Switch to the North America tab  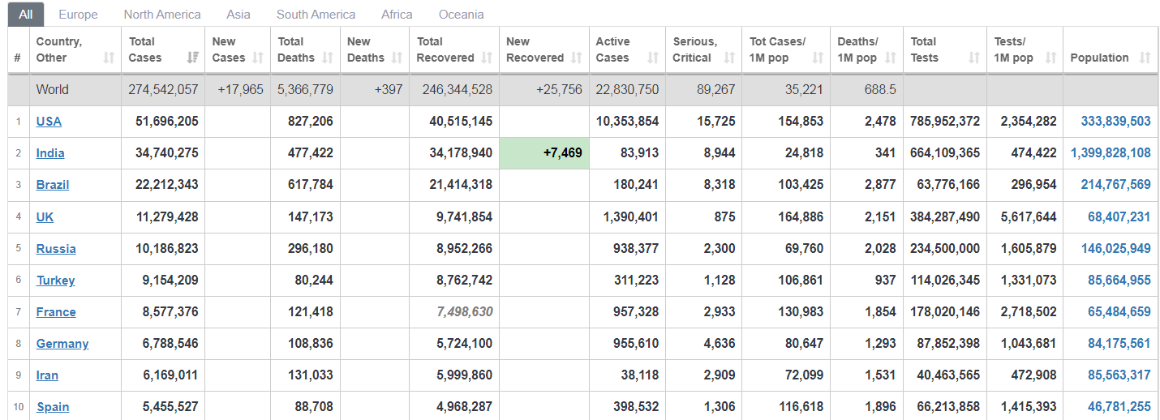(162, 15)
